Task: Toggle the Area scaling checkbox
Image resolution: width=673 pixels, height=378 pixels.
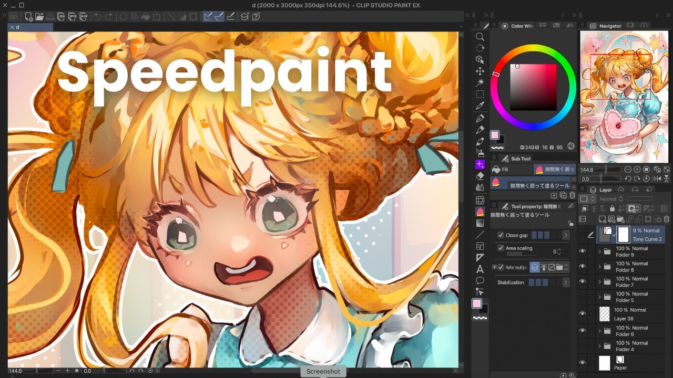Action: [x=501, y=248]
